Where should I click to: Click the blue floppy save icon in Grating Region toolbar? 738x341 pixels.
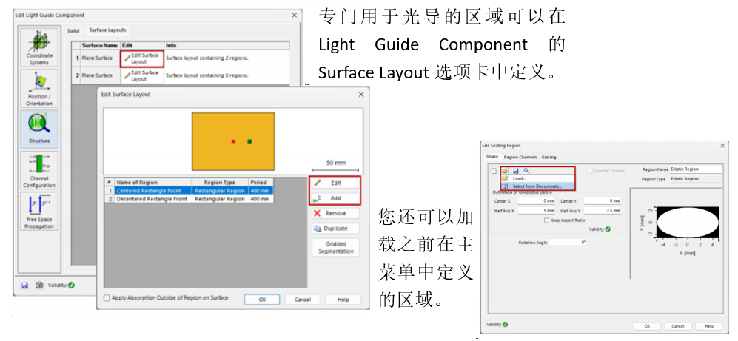[x=515, y=171]
